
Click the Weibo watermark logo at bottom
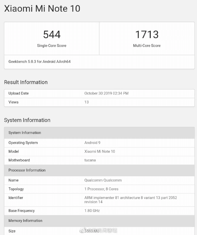pos(82,231)
